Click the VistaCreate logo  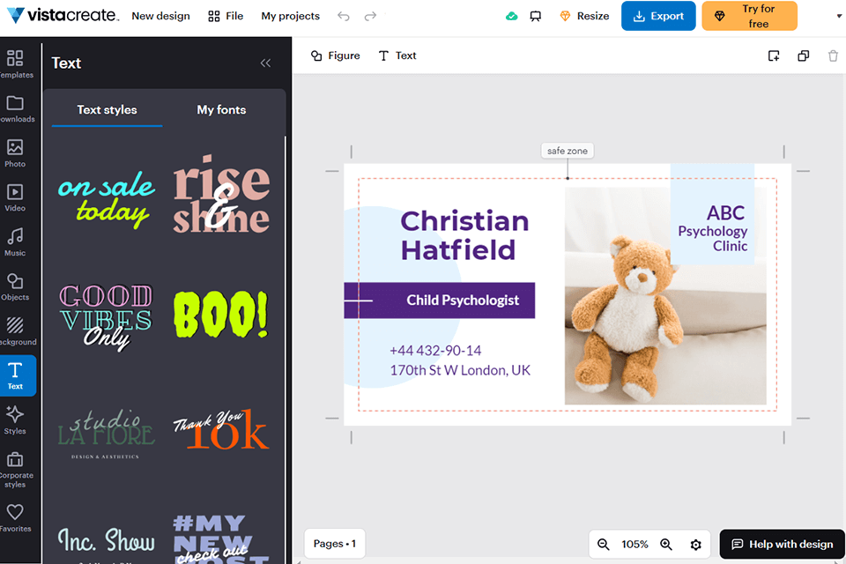click(x=63, y=15)
